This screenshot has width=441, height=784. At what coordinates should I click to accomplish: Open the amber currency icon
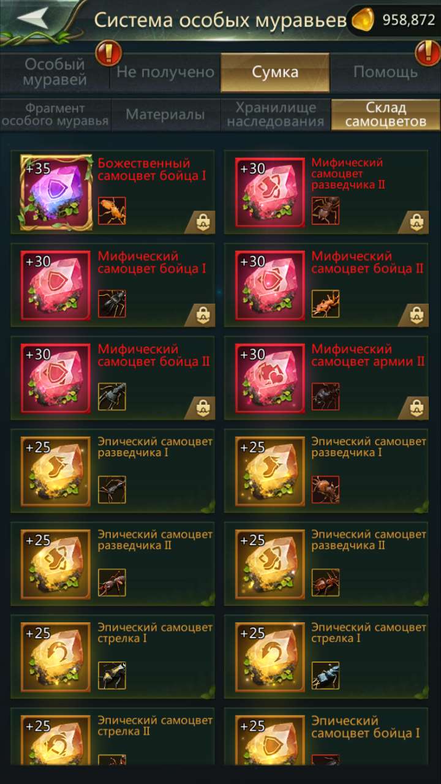(x=364, y=20)
